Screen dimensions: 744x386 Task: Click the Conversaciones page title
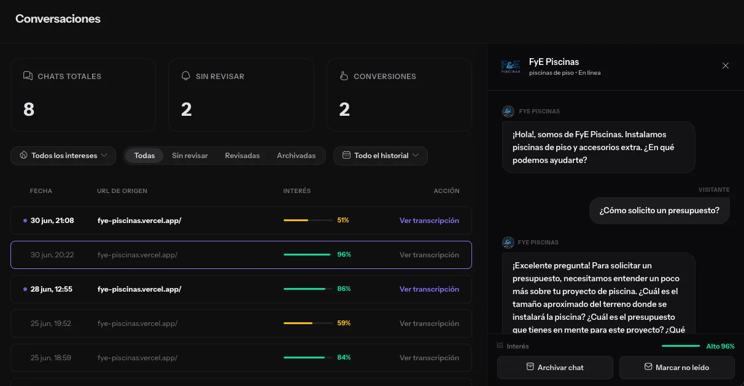[58, 19]
